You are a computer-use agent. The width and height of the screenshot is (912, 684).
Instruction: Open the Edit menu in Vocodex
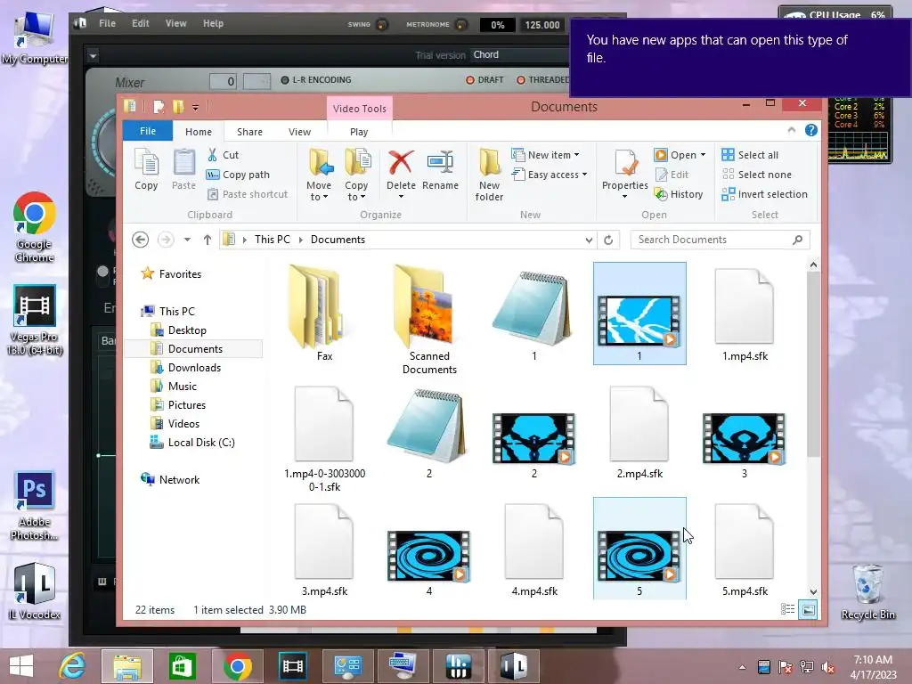click(140, 23)
